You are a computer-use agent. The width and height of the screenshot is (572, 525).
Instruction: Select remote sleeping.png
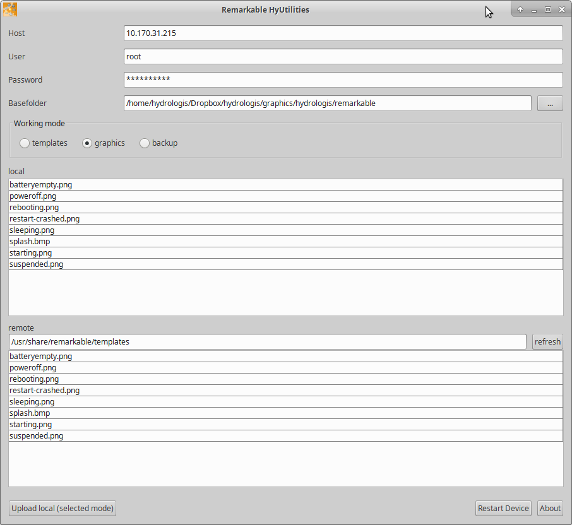click(x=285, y=401)
